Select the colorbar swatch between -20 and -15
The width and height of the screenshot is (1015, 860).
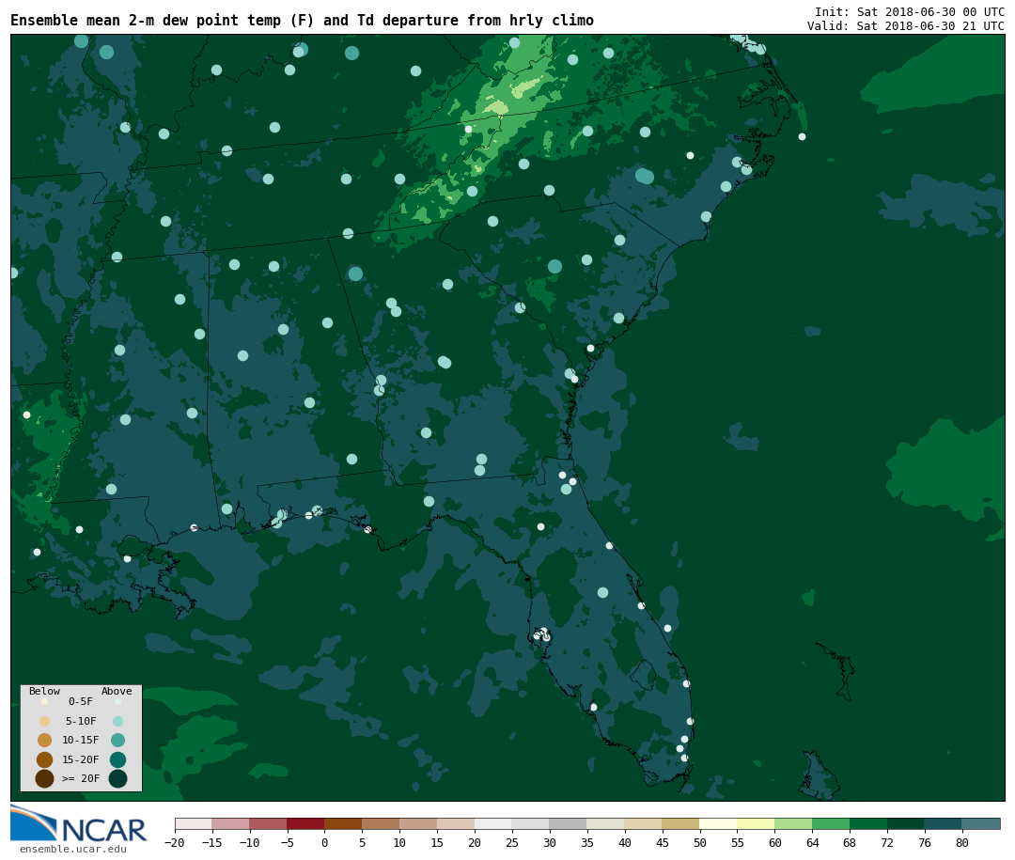(x=194, y=823)
